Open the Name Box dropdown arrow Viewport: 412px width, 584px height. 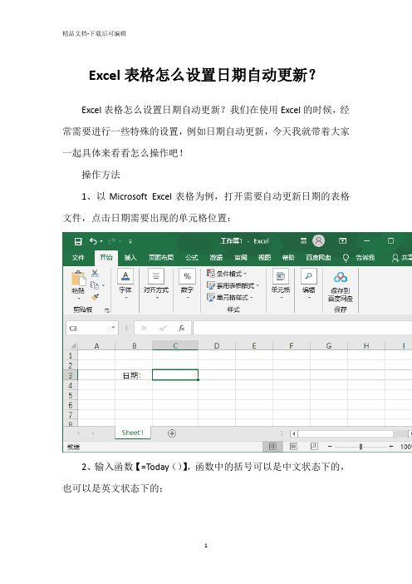pyautogui.click(x=113, y=328)
